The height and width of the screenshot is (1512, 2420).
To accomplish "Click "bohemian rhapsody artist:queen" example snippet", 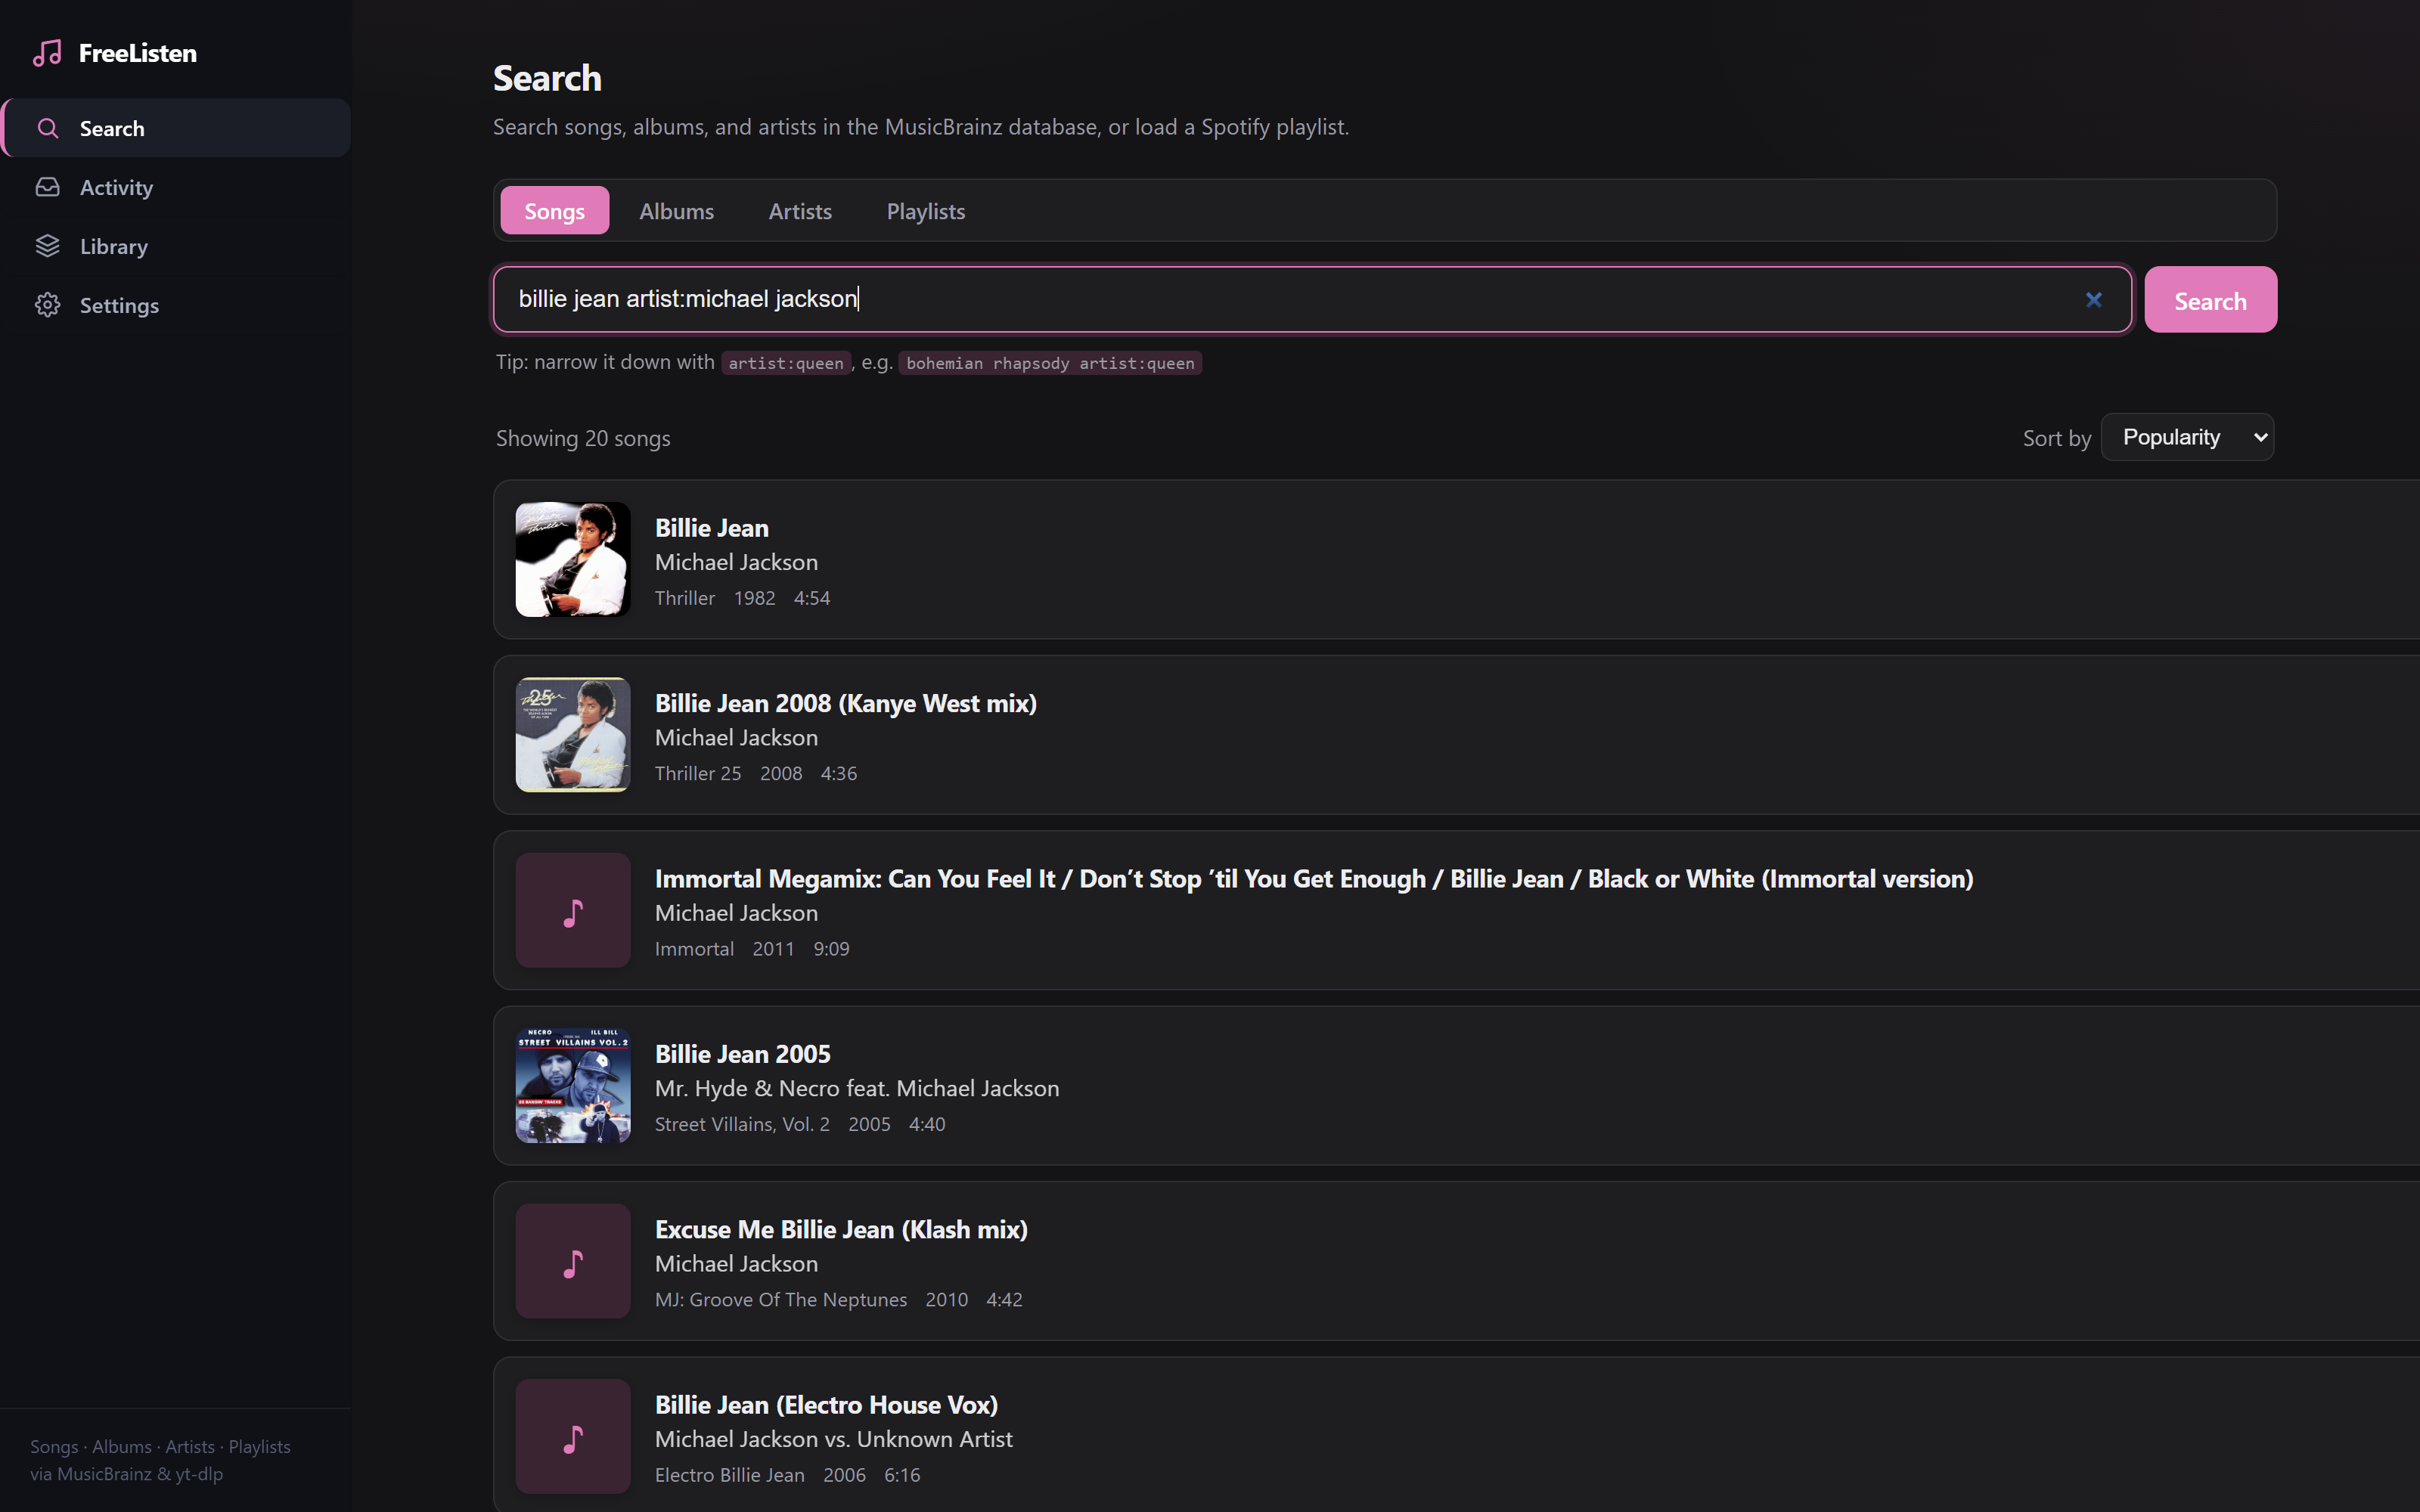I will pos(1050,363).
